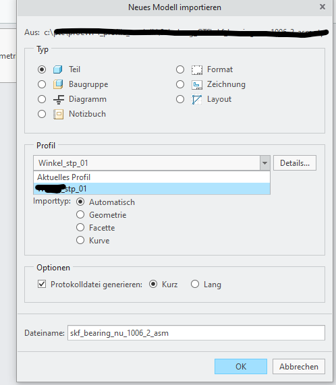Open profile Details dialog
The height and width of the screenshot is (385, 336).
coord(295,162)
